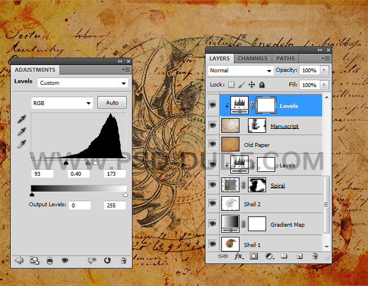The image size is (368, 286).
Task: Click the return to adjustment list arrow
Action: pos(19,261)
